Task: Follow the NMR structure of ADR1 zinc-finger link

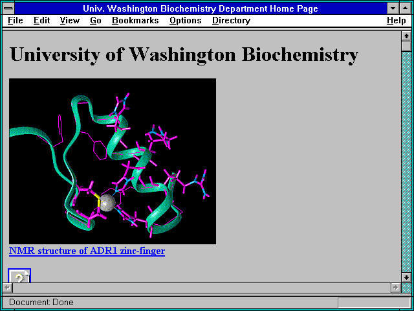Action: click(x=87, y=251)
